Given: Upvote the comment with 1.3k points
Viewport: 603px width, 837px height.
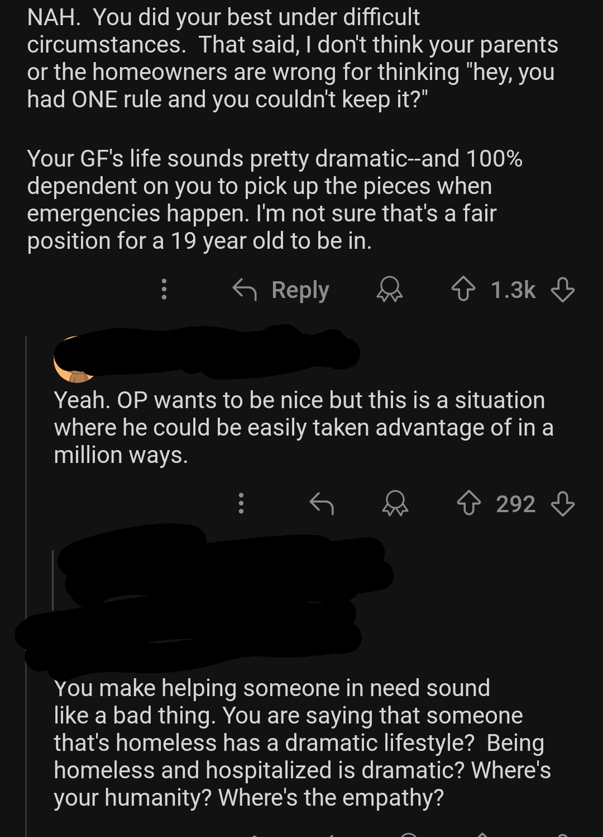Looking at the screenshot, I should [463, 290].
